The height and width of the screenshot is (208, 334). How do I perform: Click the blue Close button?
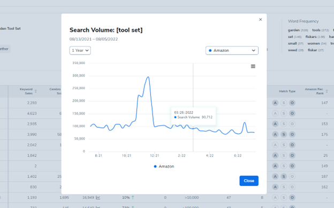(x=249, y=181)
